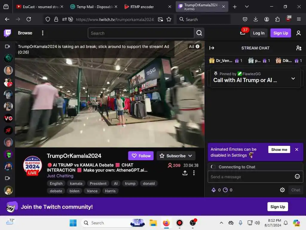Click Show me for animated emotes
The image size is (306, 230).
pos(279,150)
